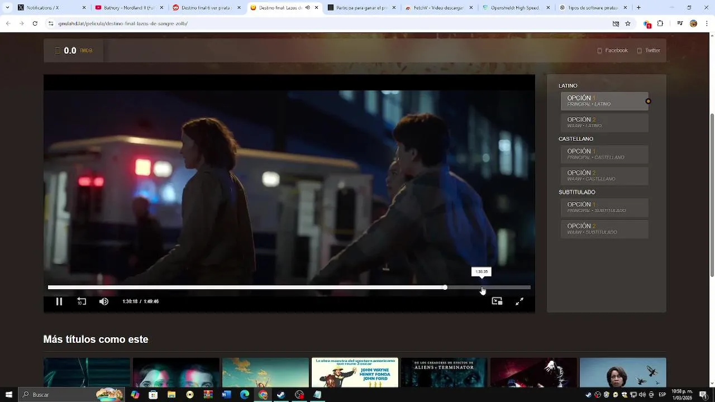Open Microsoft Word from the taskbar
The width and height of the screenshot is (715, 402).
coord(226,395)
